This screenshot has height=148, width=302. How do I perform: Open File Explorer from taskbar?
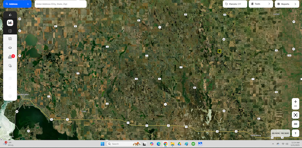(x=172, y=144)
